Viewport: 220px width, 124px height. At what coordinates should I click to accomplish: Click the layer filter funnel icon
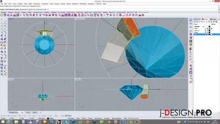(x=209, y=22)
